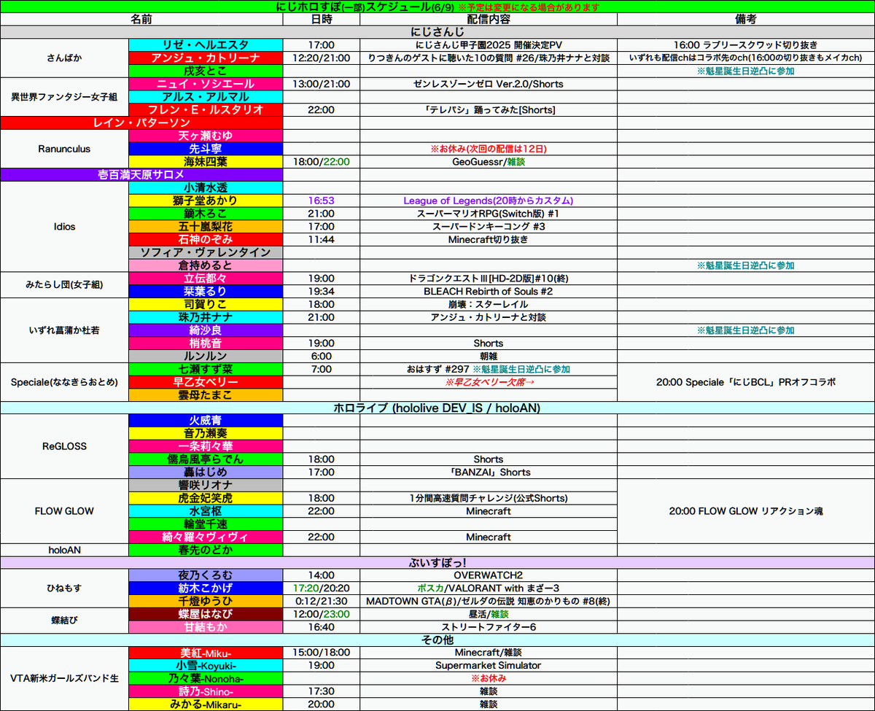Select the 石神のぞみ cell
Viewport: 875px width, 711px height.
206,239
